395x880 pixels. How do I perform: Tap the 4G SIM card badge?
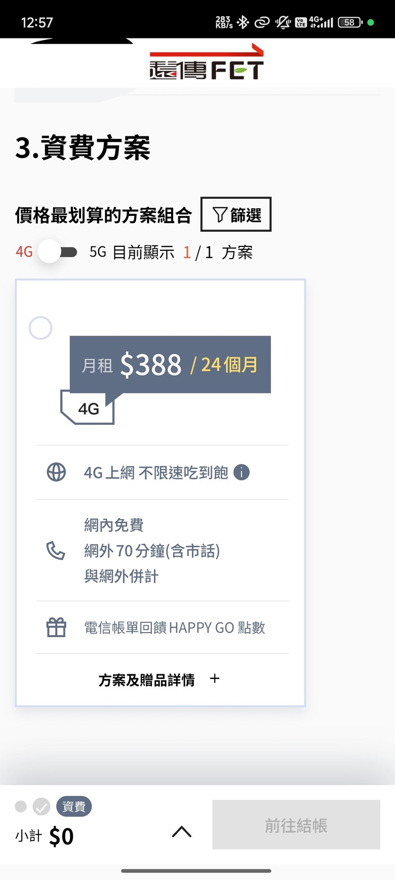tap(88, 408)
